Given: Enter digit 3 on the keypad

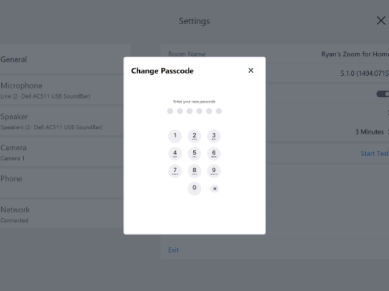Looking at the screenshot, I should coord(214,136).
